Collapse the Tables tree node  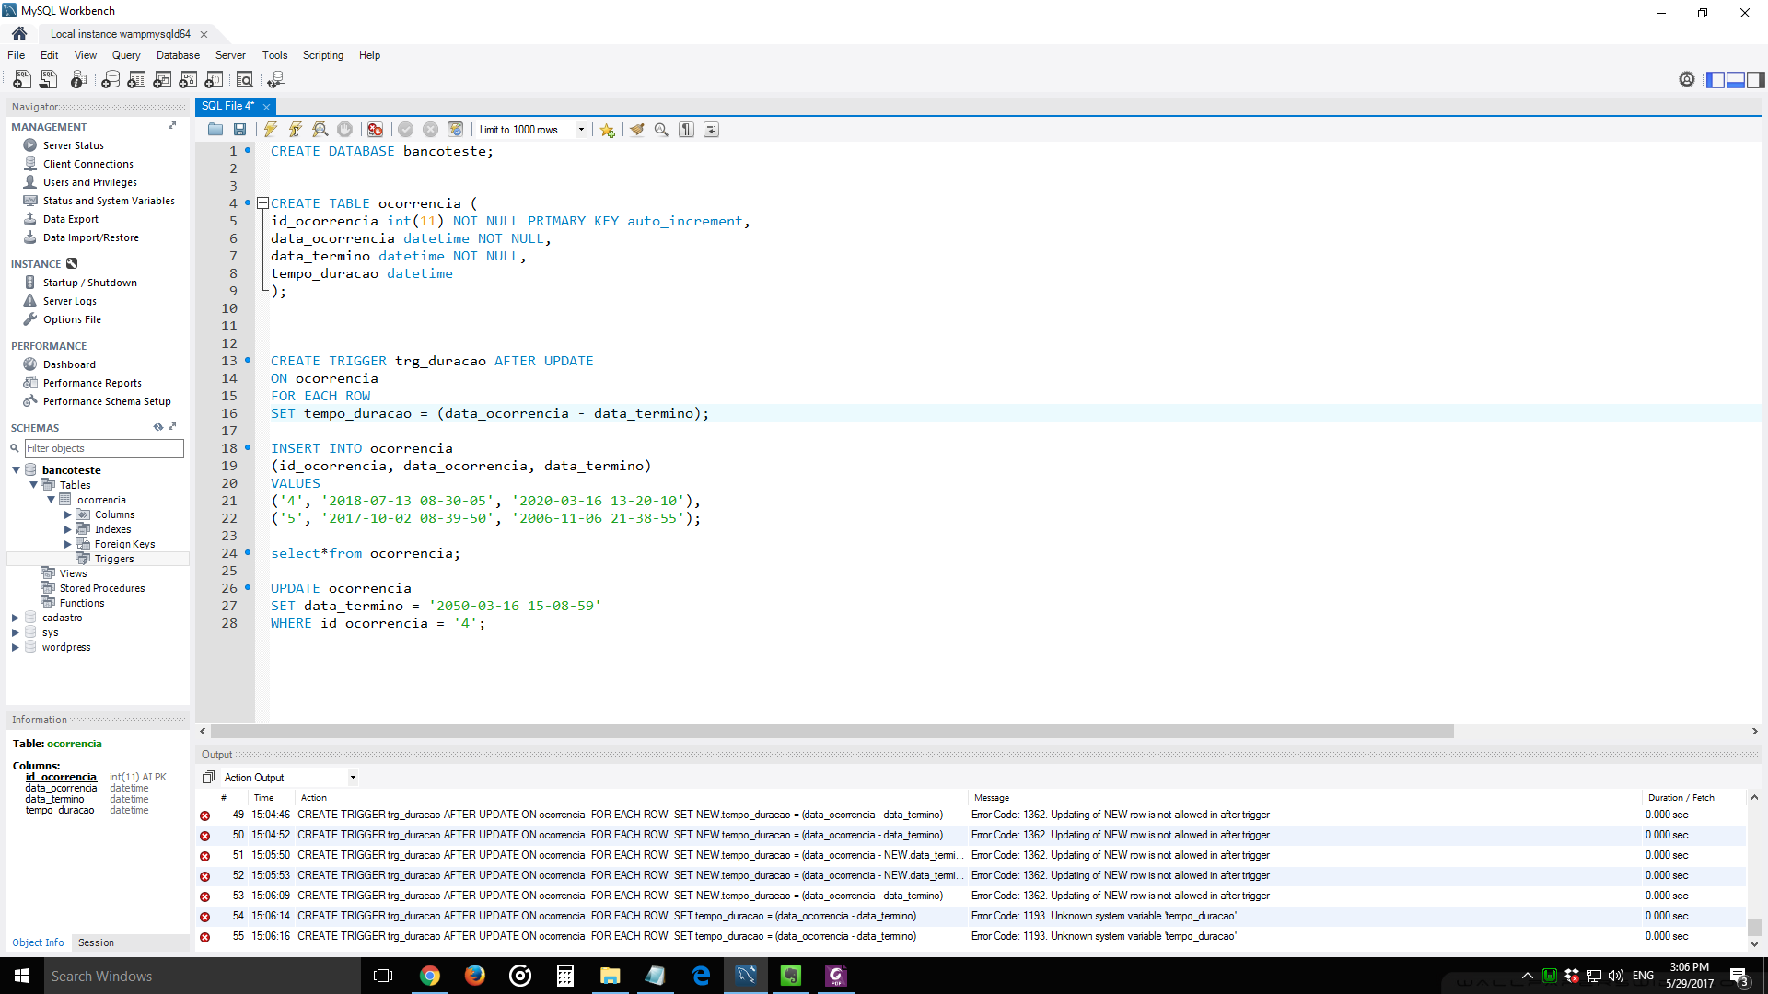pos(33,485)
